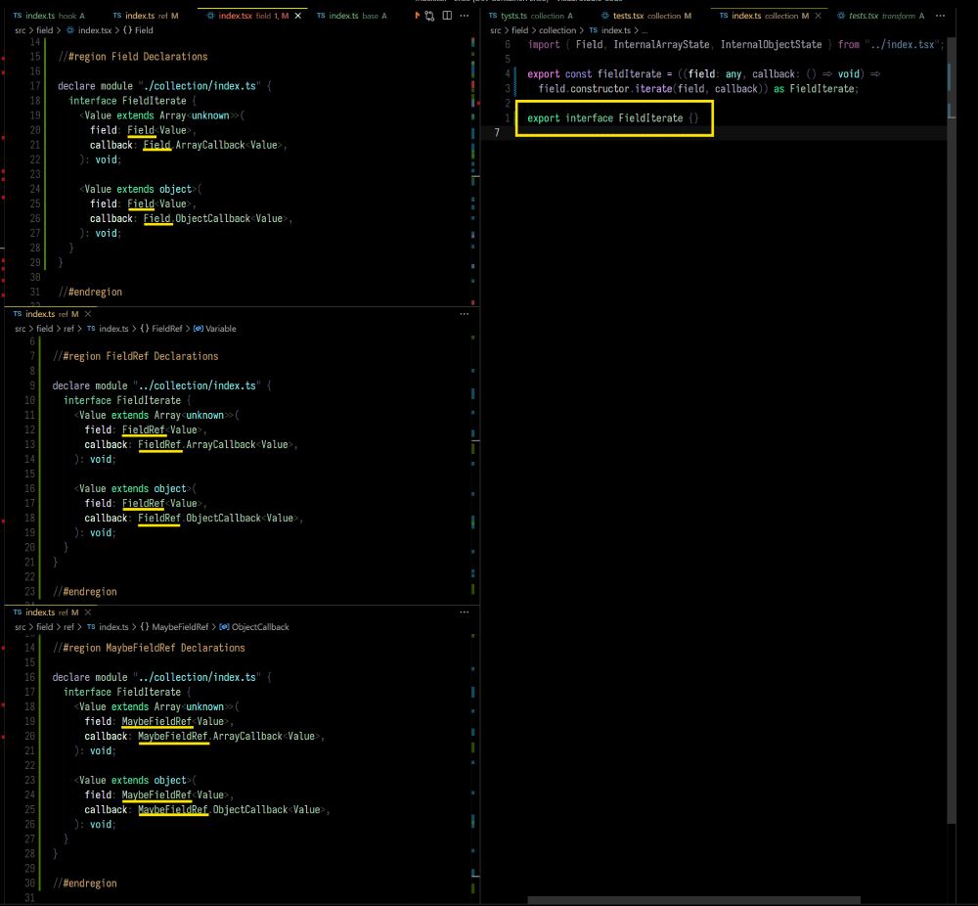Click the Split Editor icon

tap(447, 16)
